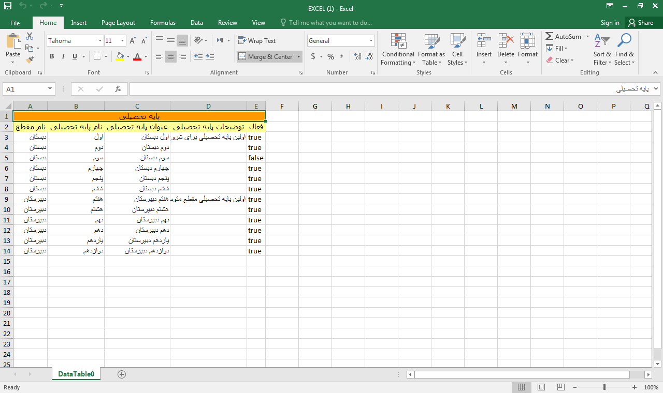Open Cell Styles gallery

point(457,50)
